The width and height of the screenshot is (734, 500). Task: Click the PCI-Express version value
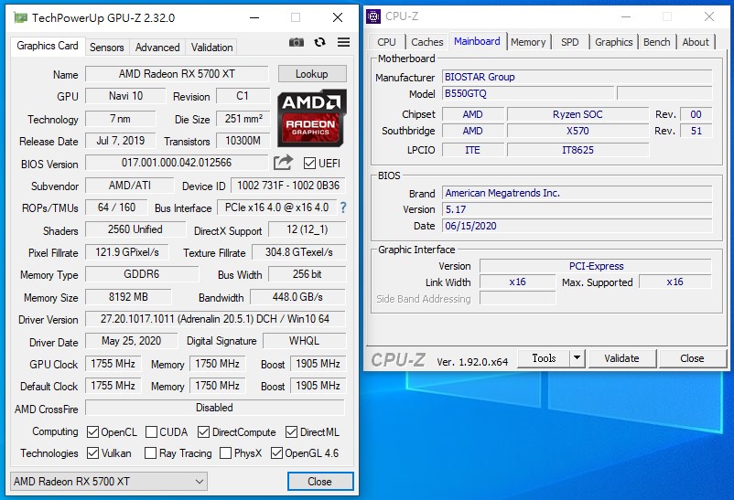click(x=596, y=266)
